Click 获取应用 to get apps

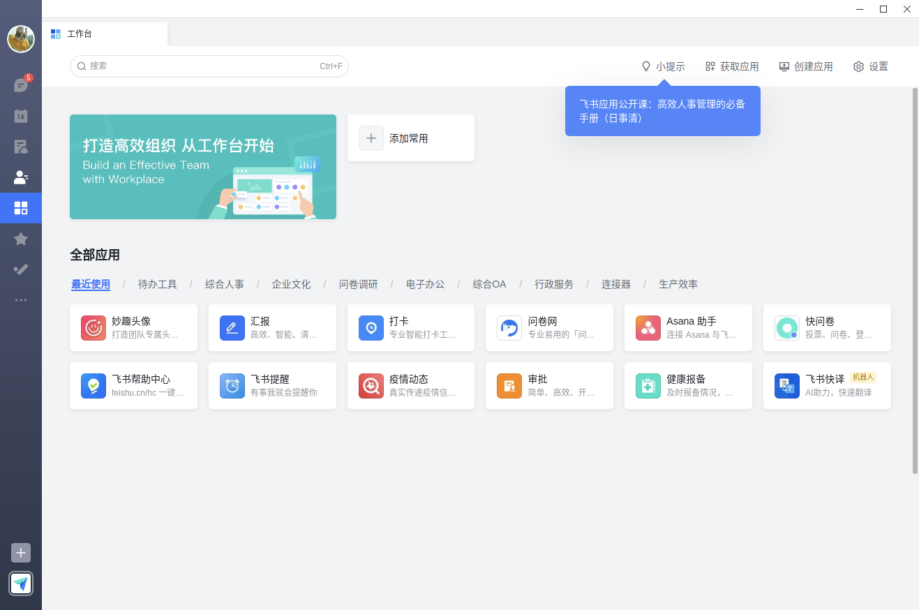(732, 66)
